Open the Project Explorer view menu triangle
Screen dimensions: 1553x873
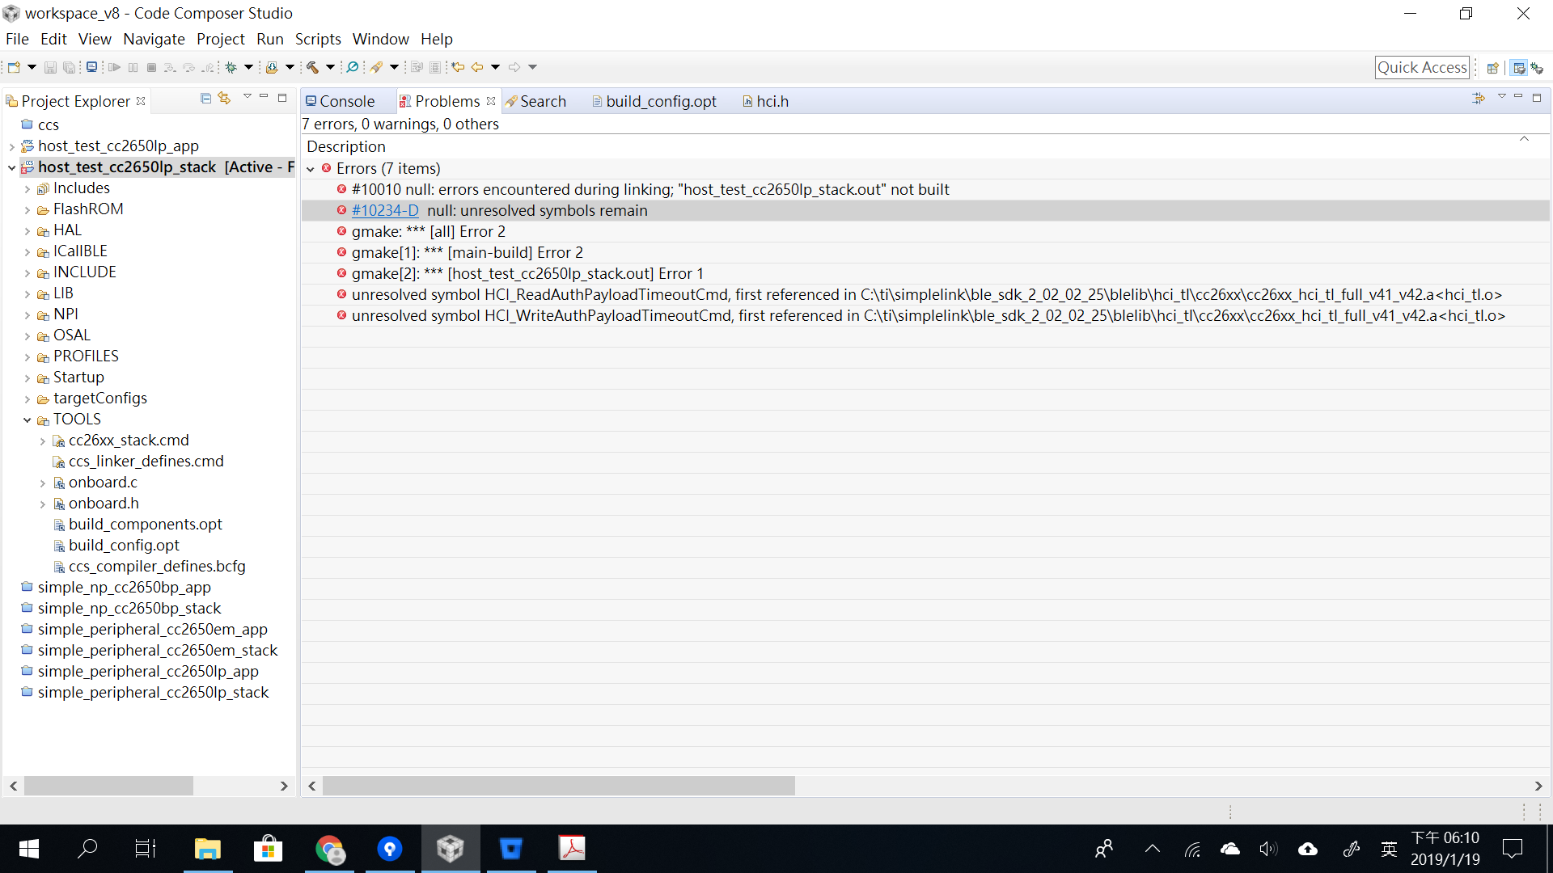click(x=248, y=97)
